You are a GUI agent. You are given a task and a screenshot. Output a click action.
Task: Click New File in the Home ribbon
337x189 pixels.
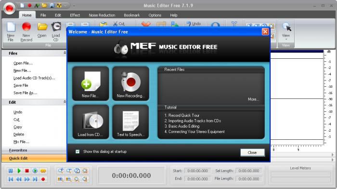point(11,32)
